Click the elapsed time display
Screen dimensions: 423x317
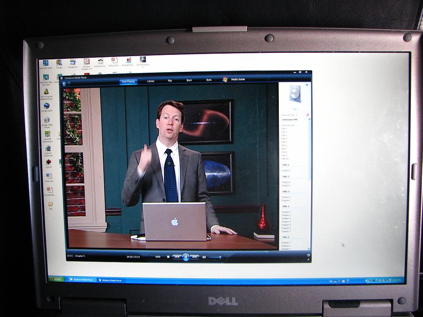click(133, 257)
